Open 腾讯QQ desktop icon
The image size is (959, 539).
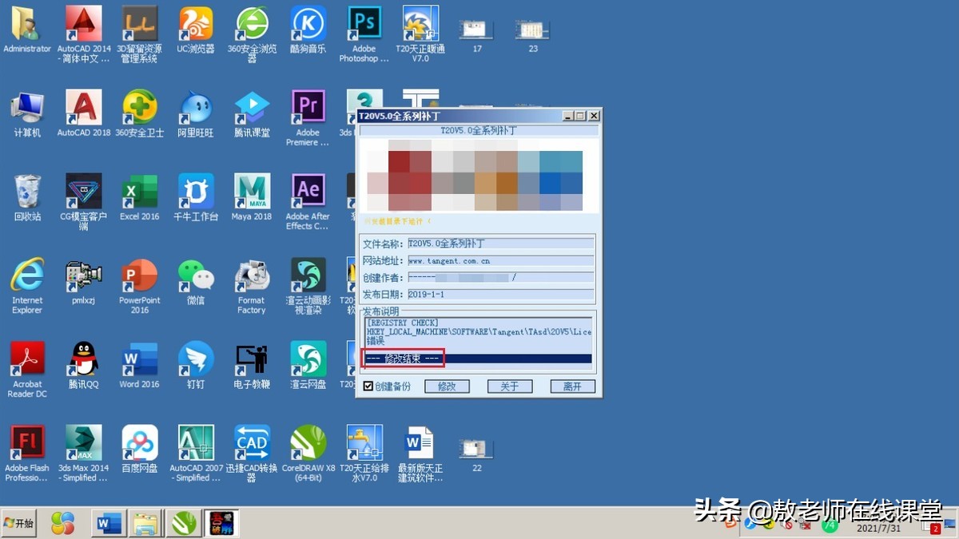[83, 359]
